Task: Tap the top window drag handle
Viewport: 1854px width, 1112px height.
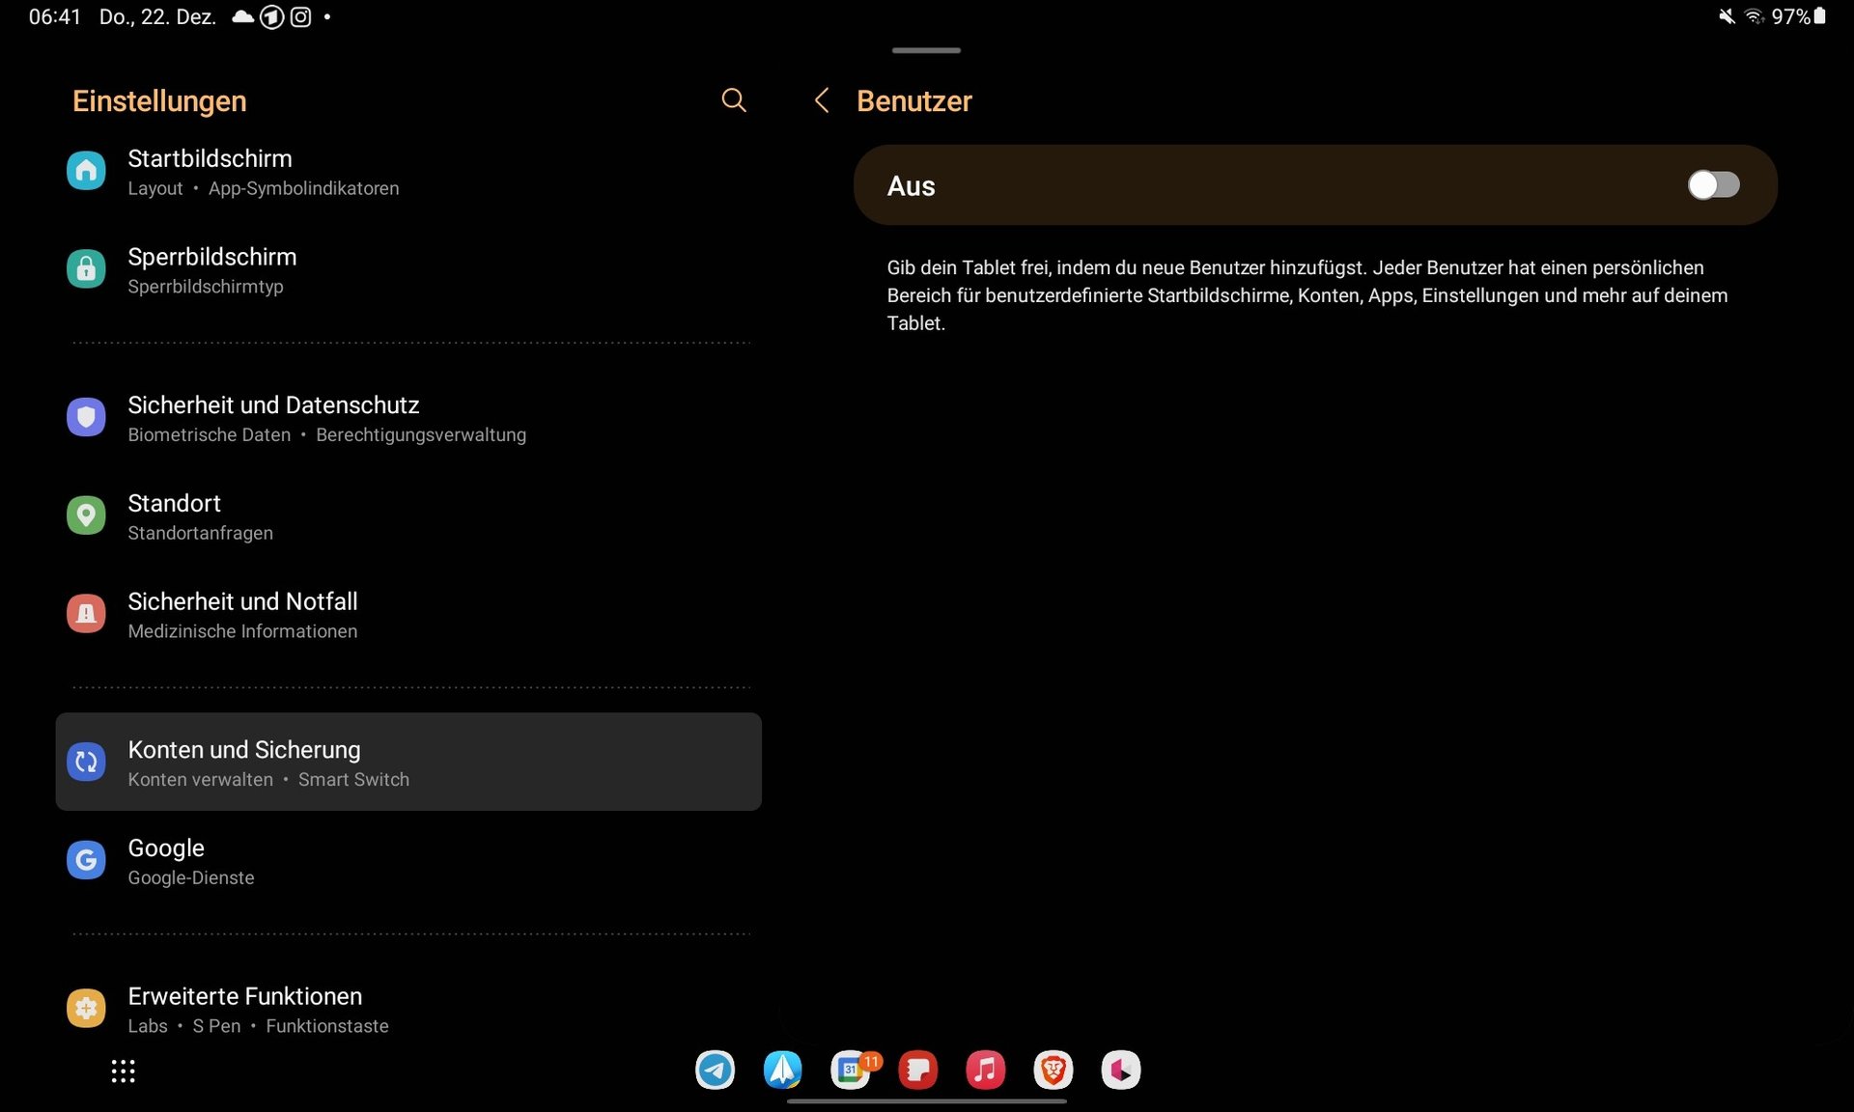Action: [x=926, y=50]
